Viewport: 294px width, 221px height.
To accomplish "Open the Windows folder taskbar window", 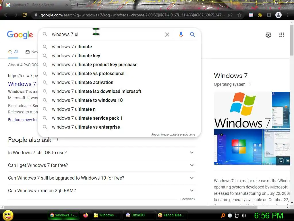I will 107,215.
